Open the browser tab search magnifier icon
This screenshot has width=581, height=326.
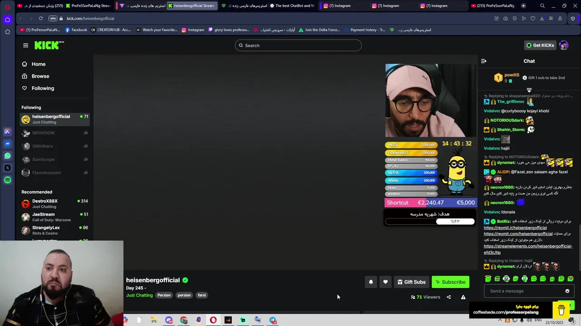(542, 6)
